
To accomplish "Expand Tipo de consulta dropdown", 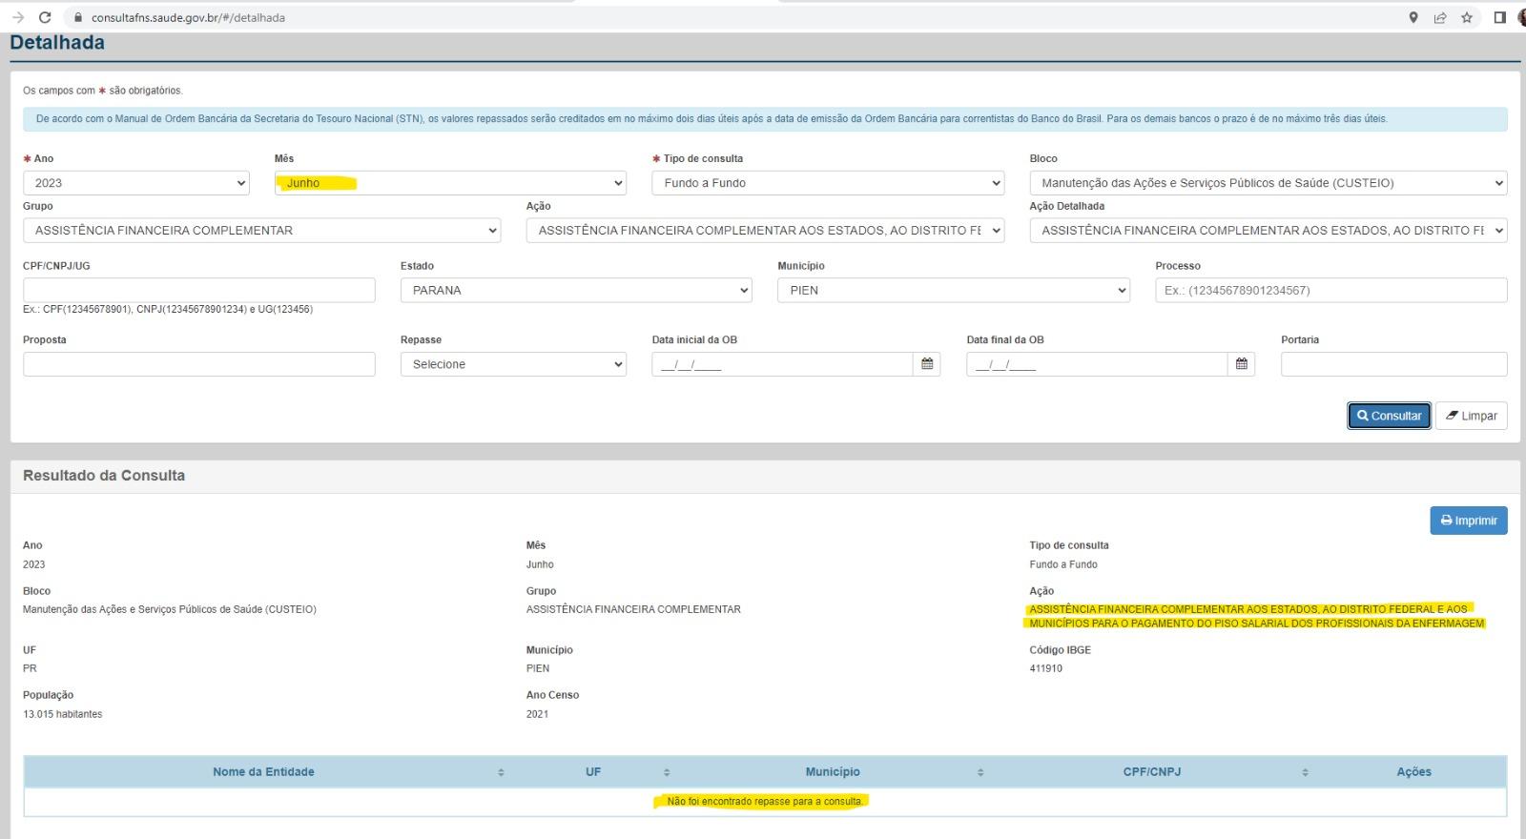I will tap(828, 183).
